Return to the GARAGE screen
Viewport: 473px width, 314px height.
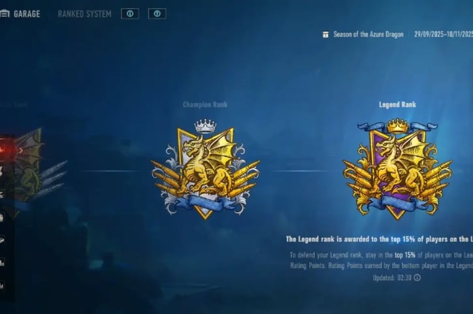coord(27,14)
